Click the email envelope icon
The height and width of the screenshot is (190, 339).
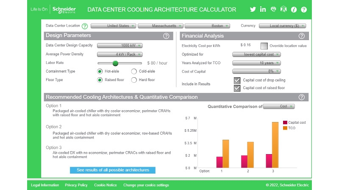point(283,9)
